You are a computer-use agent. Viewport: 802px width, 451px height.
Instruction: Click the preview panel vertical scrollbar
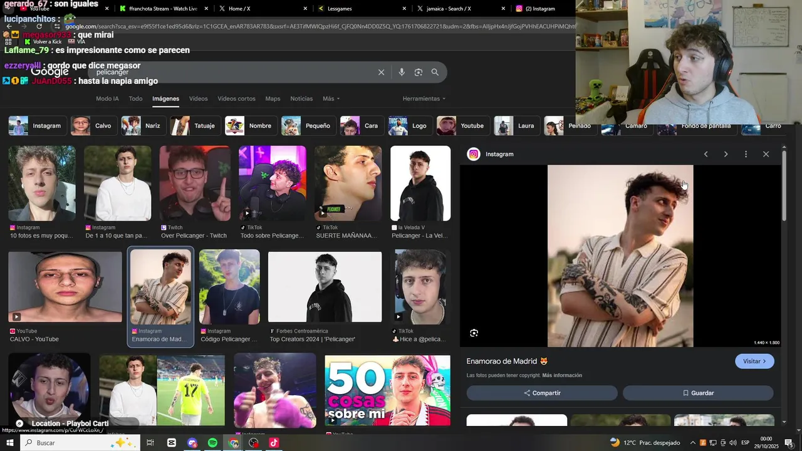point(784,185)
